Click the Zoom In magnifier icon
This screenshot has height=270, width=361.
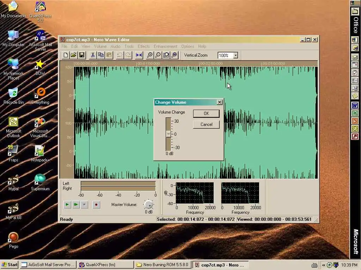tap(149, 55)
